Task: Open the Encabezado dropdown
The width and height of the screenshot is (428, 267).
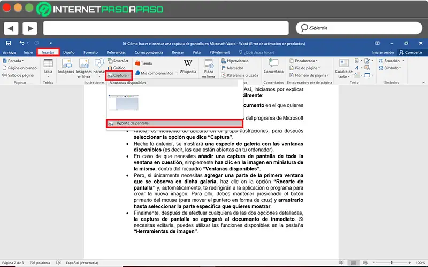Action: pos(303,61)
